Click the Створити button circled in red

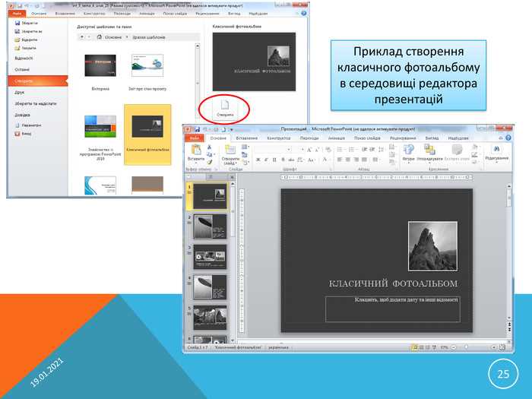pos(225,109)
